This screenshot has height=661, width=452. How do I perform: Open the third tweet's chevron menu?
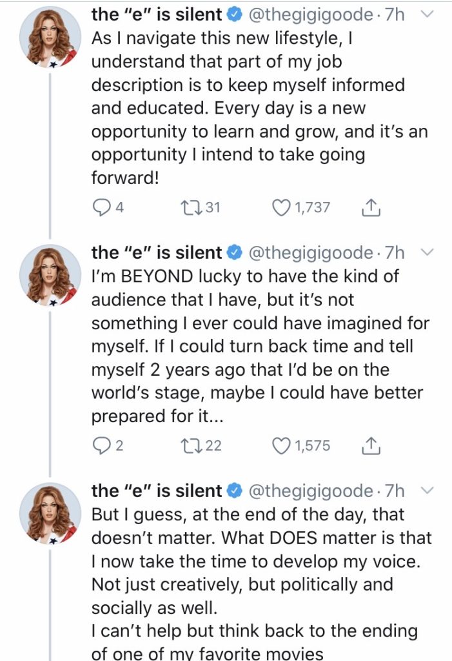tap(427, 491)
